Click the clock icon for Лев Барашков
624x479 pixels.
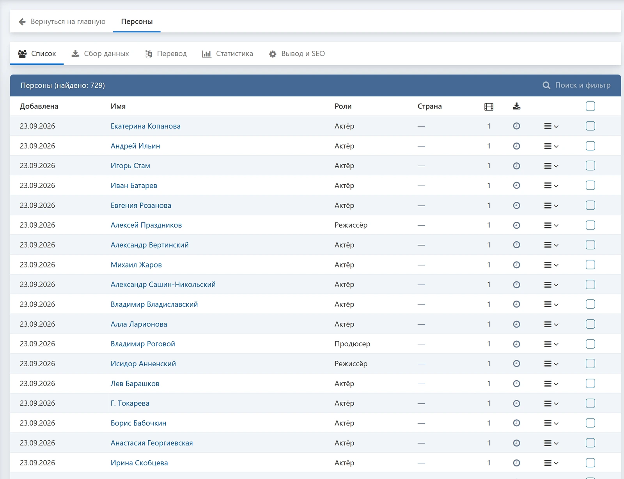516,384
